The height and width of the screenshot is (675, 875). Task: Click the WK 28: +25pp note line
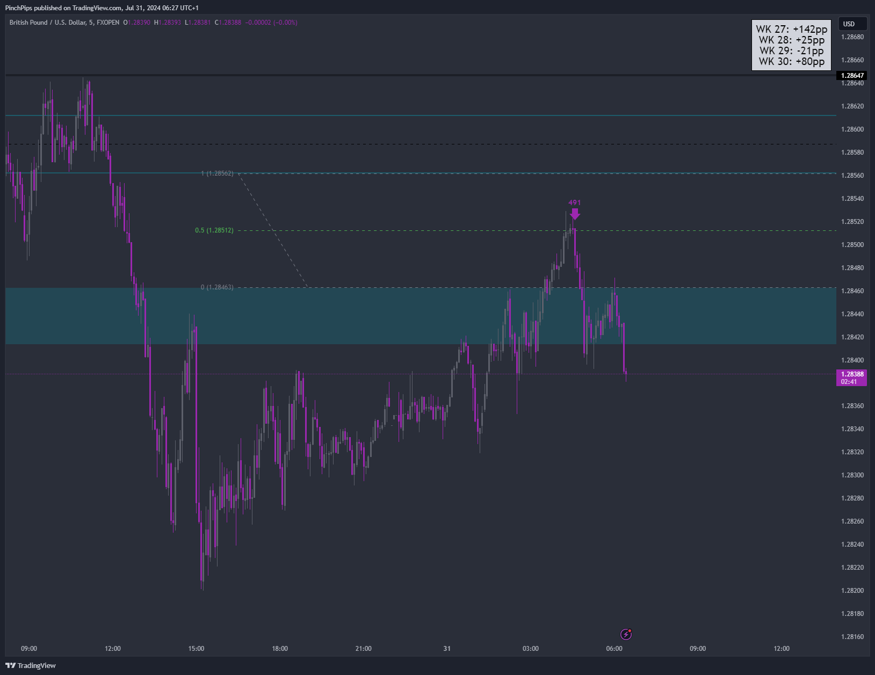[791, 40]
